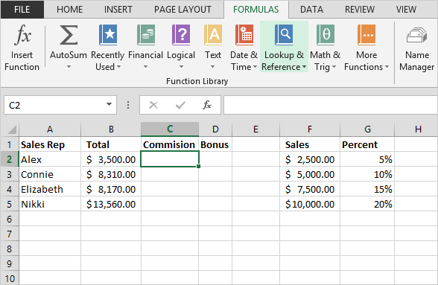Select the $2,500.00 sales cell

tap(310, 159)
